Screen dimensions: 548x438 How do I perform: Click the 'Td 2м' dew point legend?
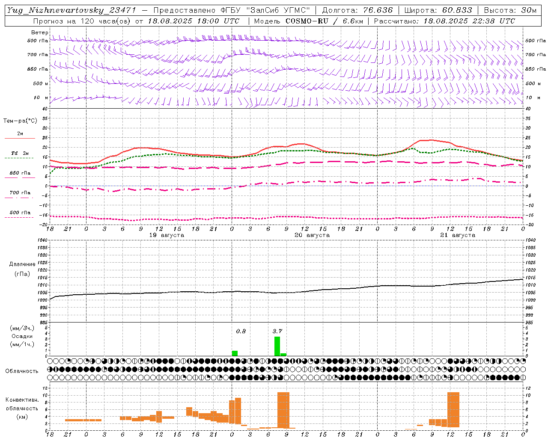[20, 153]
